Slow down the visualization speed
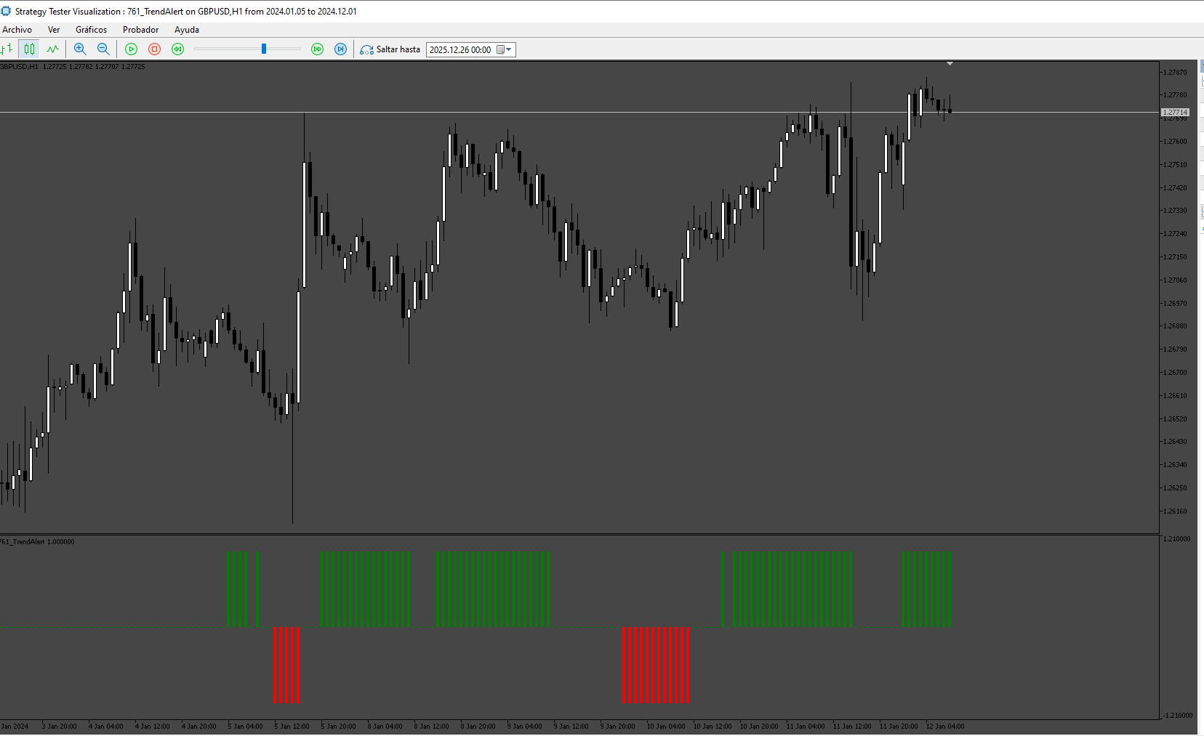The image size is (1204, 736). 177,49
